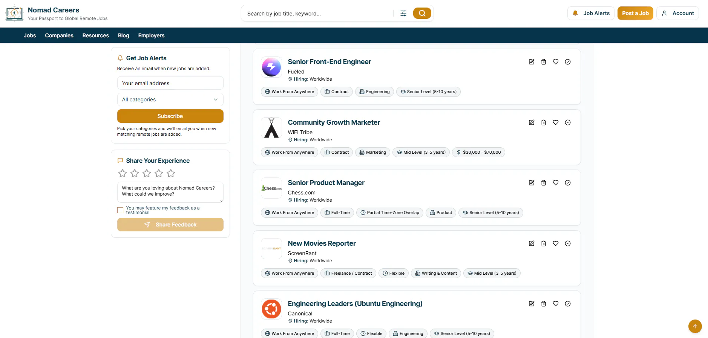Open the Canonical company logo

[271, 309]
